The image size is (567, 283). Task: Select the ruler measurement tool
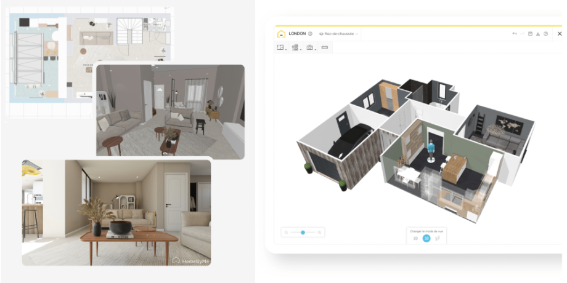coord(324,47)
